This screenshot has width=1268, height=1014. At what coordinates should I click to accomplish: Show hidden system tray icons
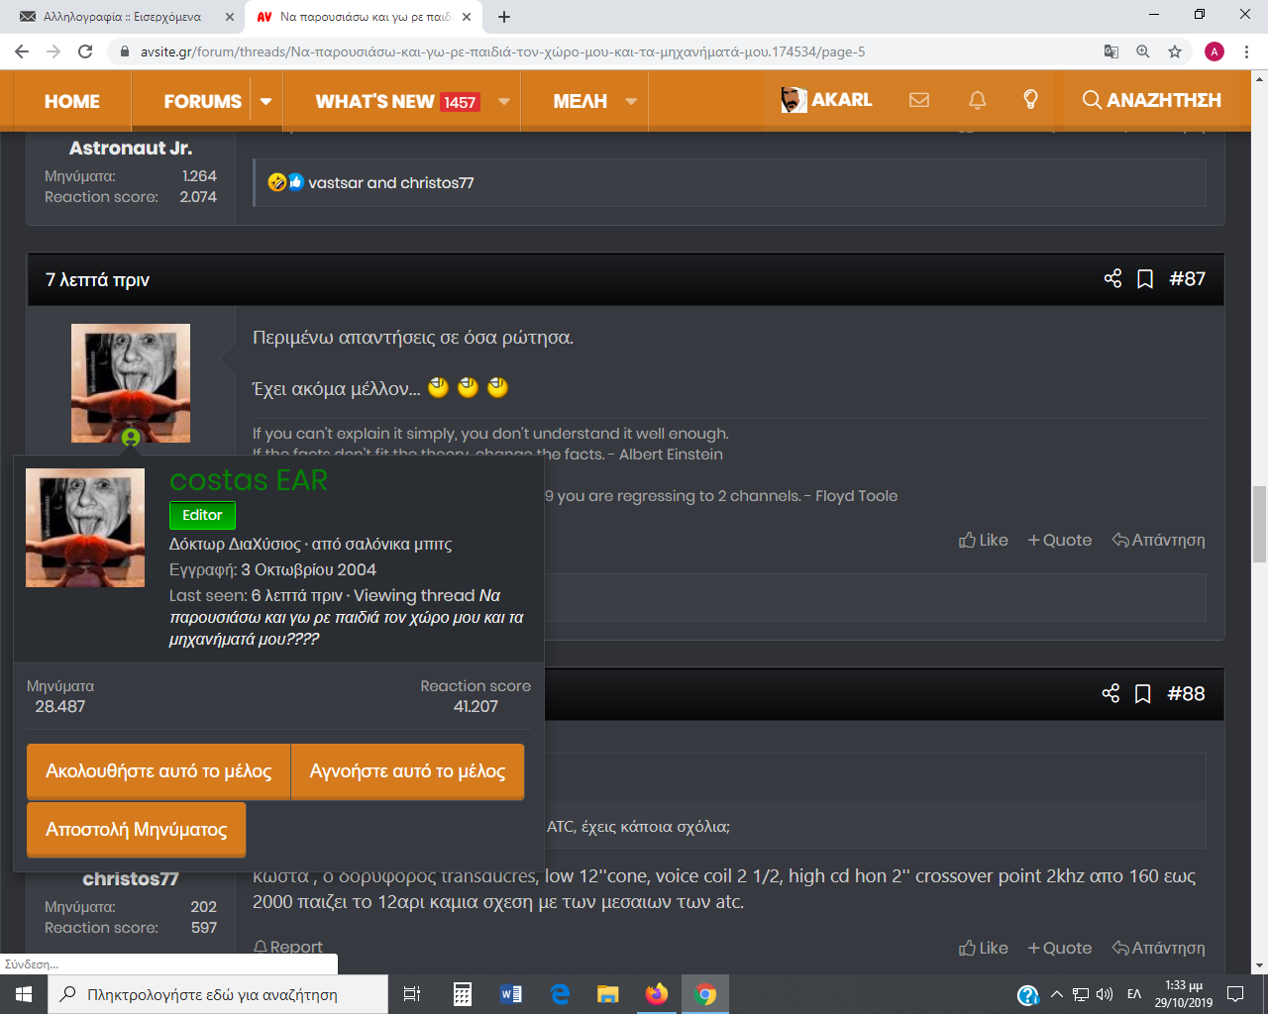pyautogui.click(x=1056, y=994)
